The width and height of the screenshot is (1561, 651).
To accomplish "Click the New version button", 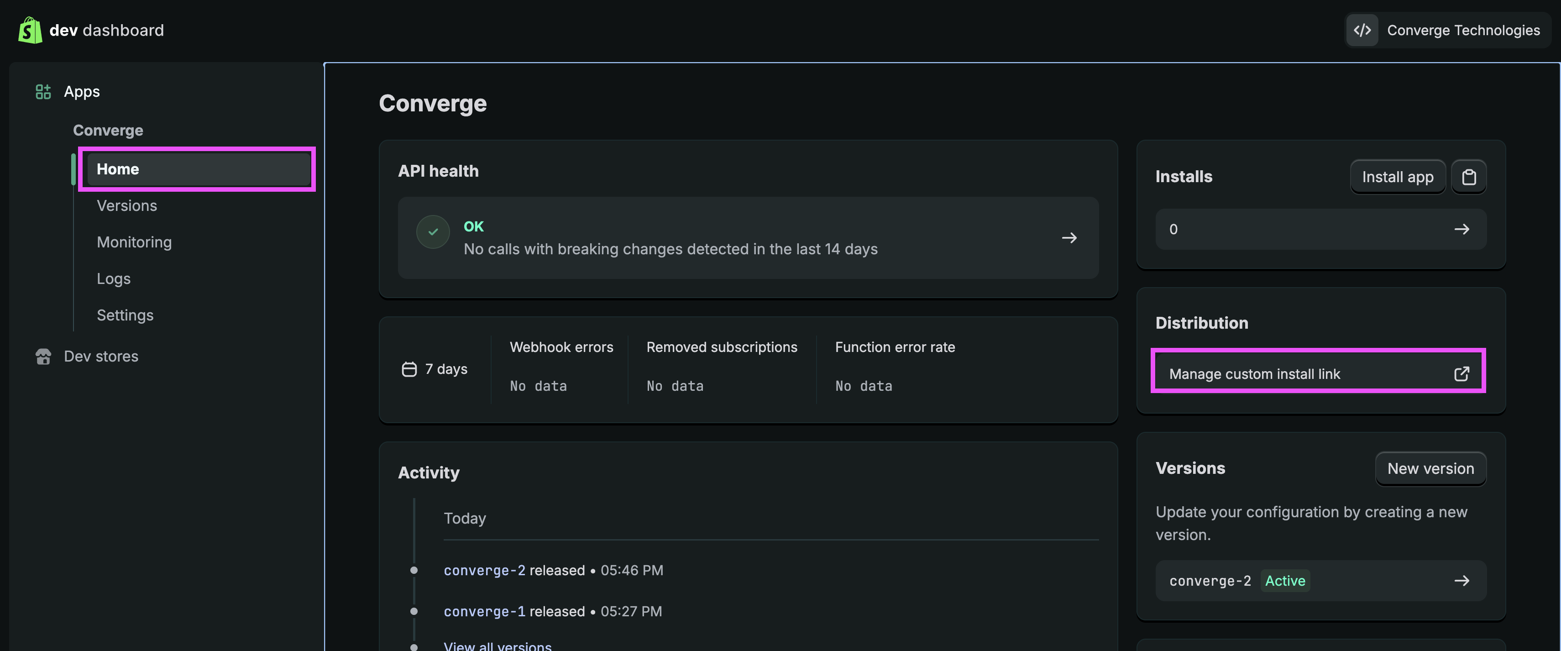I will 1430,468.
